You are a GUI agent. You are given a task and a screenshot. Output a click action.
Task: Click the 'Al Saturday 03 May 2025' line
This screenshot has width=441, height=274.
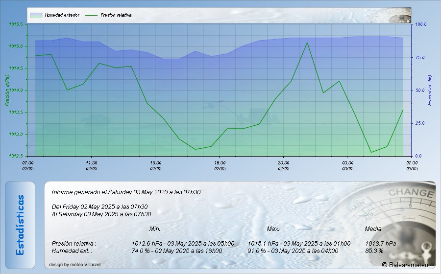pos(101,214)
